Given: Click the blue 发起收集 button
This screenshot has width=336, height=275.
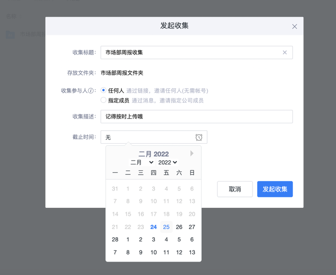Looking at the screenshot, I should [275, 189].
